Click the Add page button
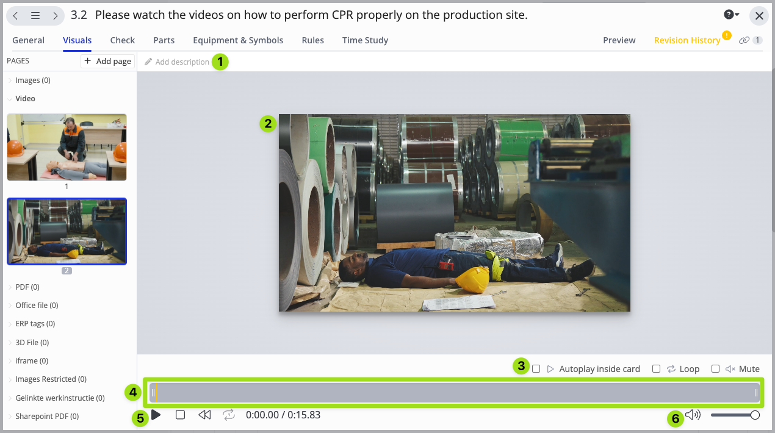 [107, 61]
